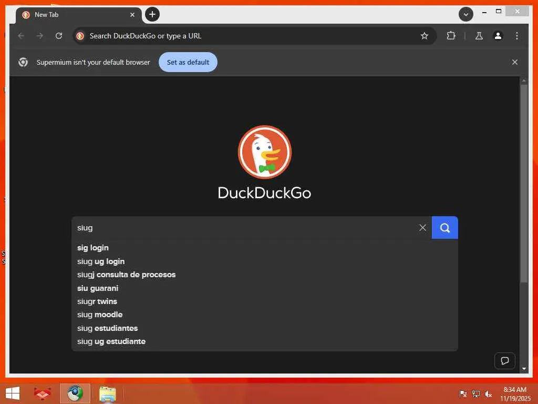Bookmark this page with the star icon

[x=425, y=36]
